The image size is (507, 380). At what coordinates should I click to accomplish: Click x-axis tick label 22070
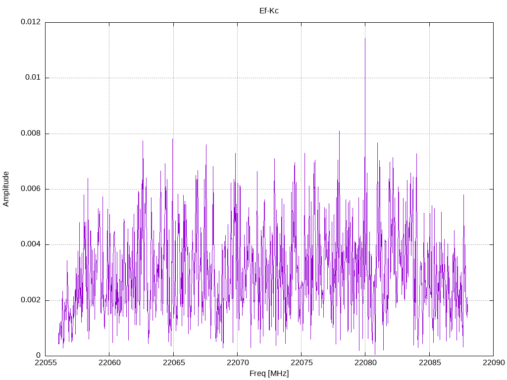237,363
